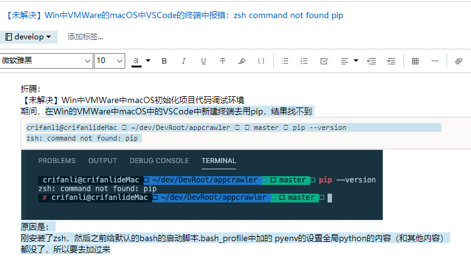This screenshot has height=273, width=471.
Task: Attach a file with the paperclip icon
Action: point(458,61)
